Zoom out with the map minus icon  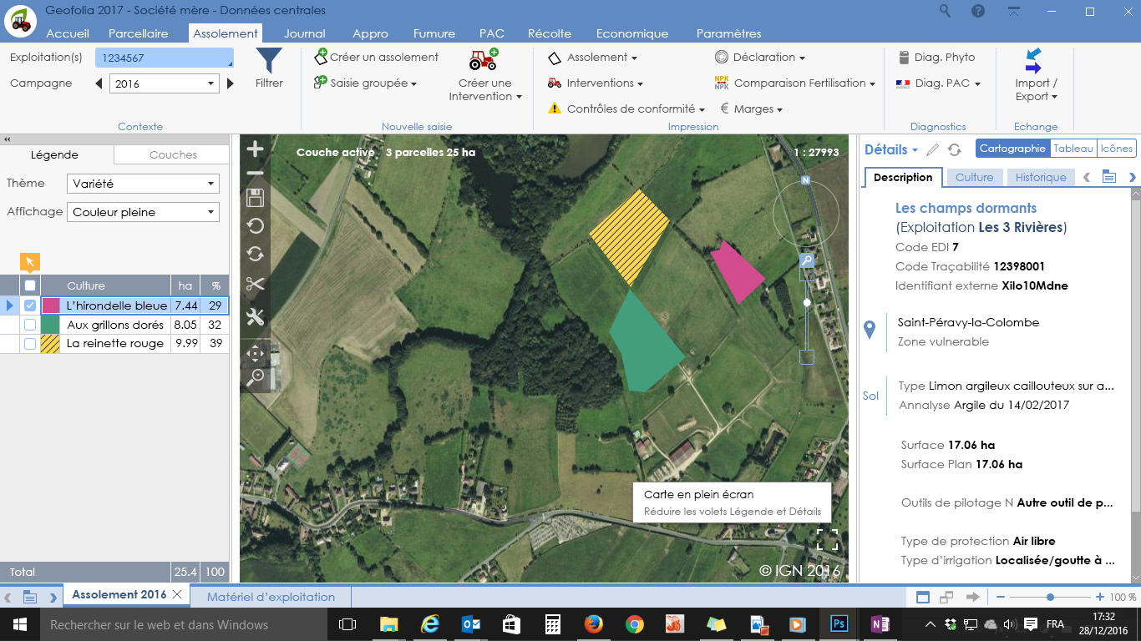pyautogui.click(x=256, y=174)
